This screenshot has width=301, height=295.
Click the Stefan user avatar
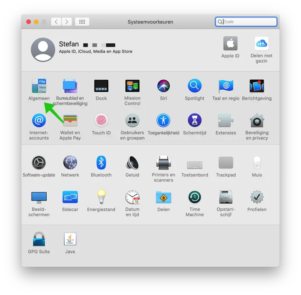[43, 50]
